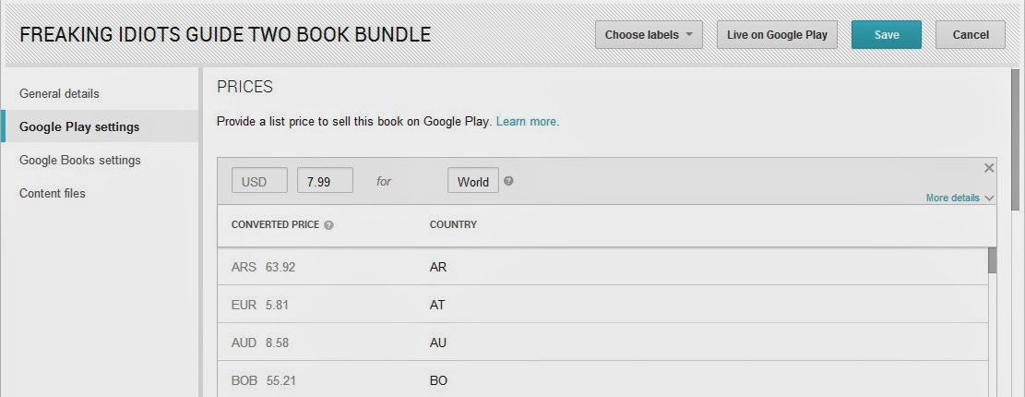This screenshot has height=397, width=1025.
Task: Click the help icon beside World
Action: coord(508,181)
